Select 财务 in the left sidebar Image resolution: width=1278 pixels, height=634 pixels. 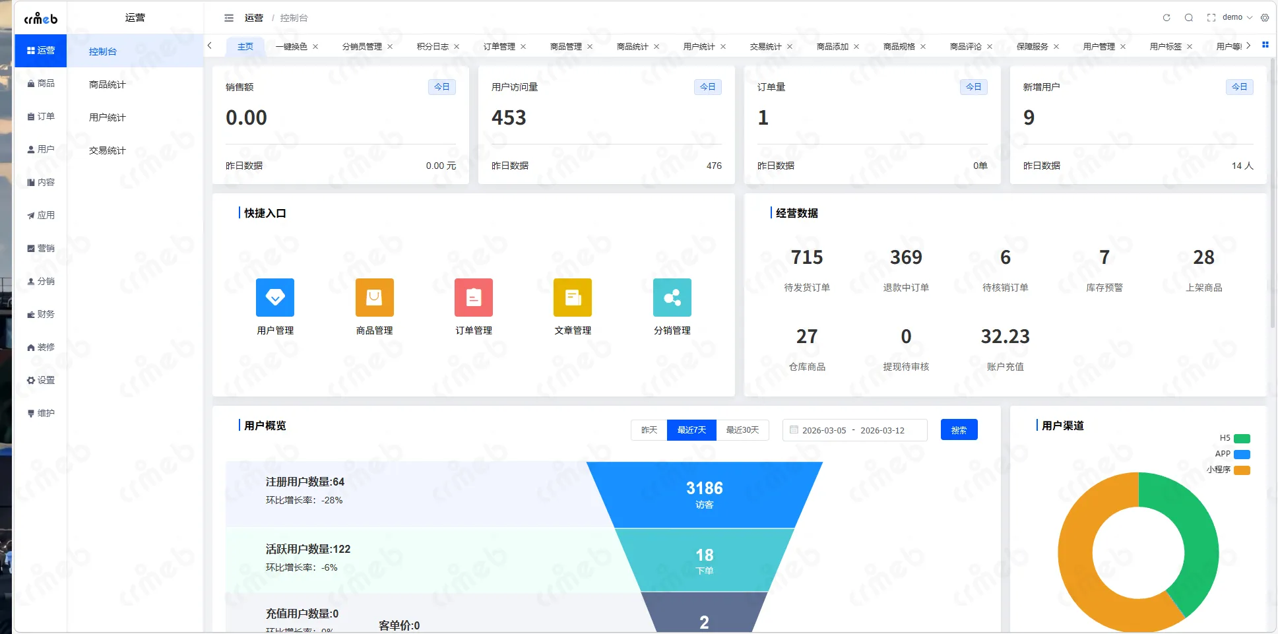(x=40, y=314)
